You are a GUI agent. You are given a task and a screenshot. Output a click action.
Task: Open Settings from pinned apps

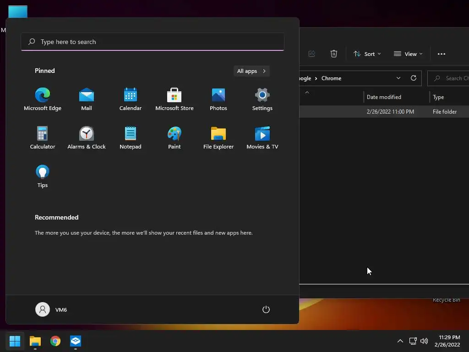262,99
